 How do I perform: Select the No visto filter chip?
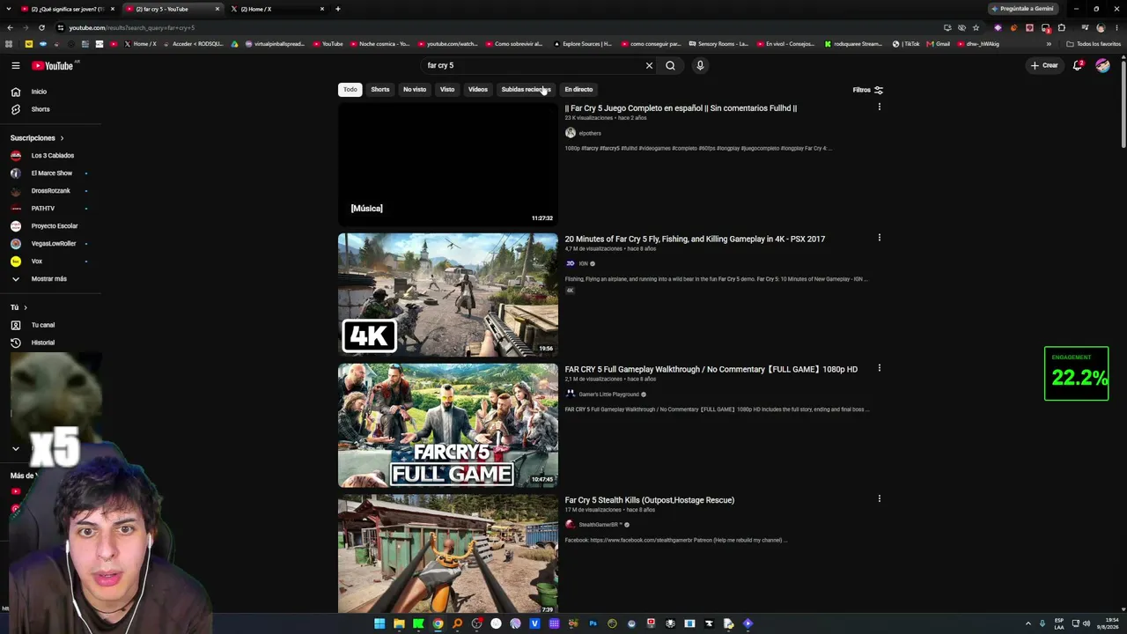tap(415, 90)
